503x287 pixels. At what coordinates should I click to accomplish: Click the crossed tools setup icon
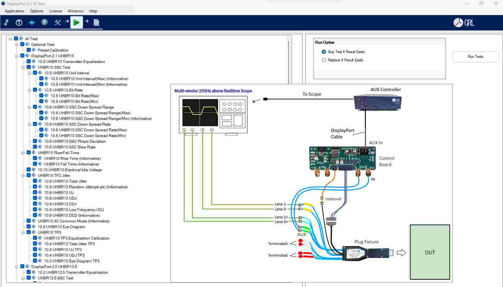pos(57,22)
